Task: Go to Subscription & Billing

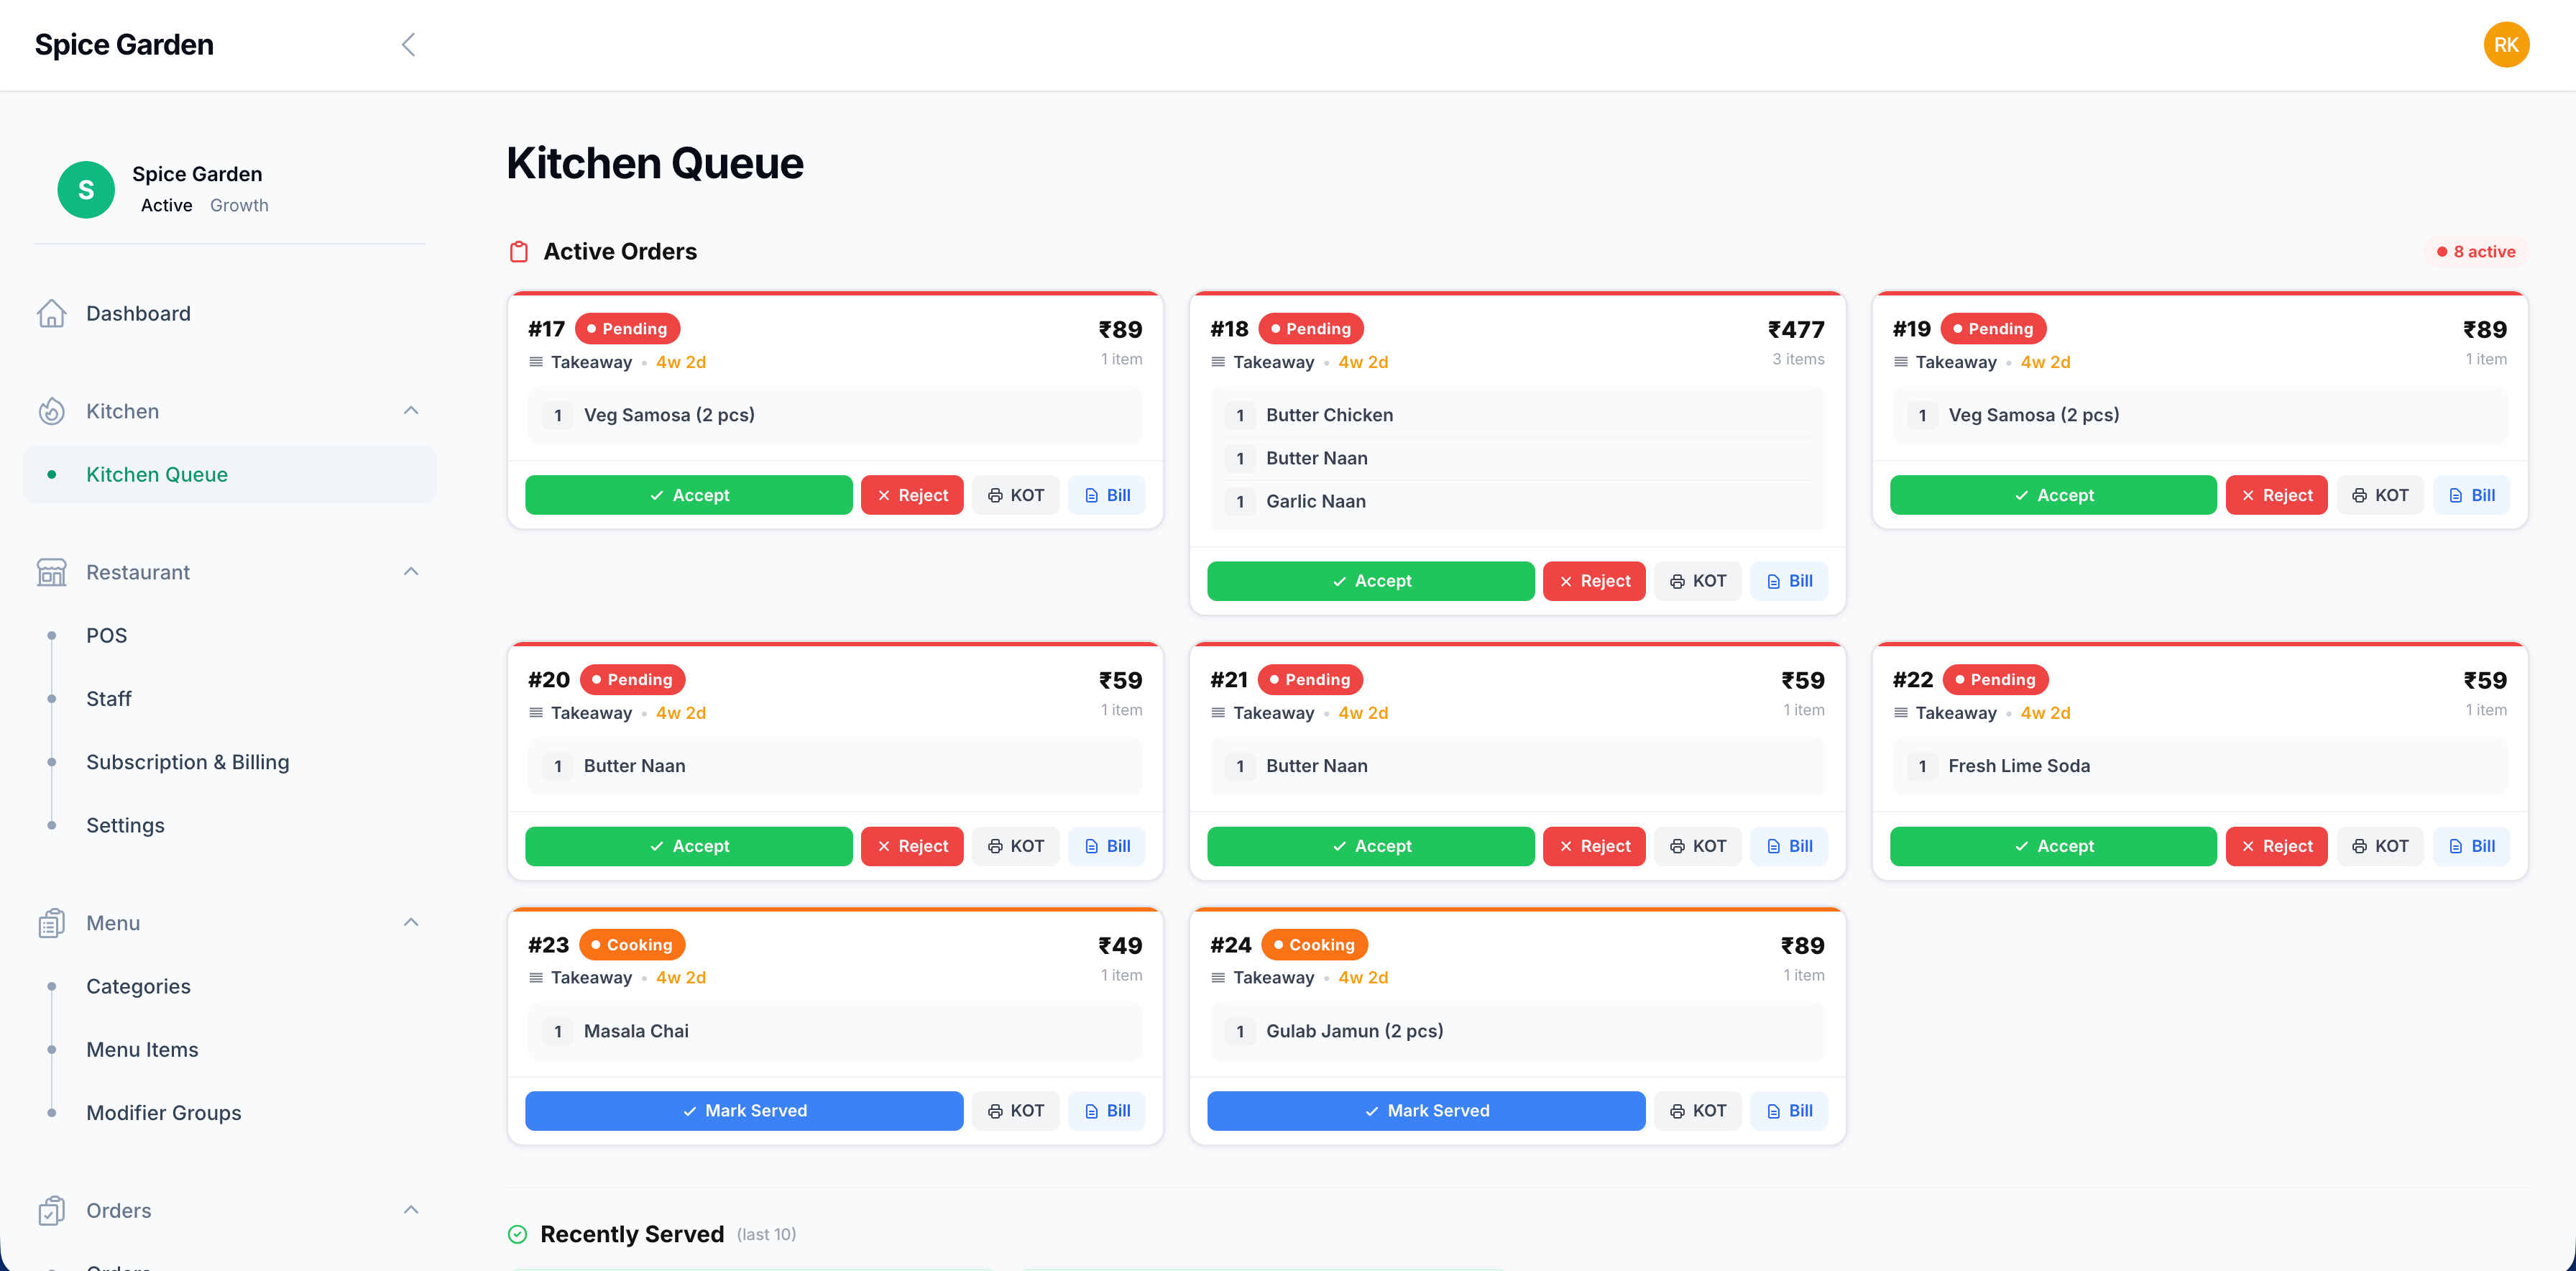Action: (x=187, y=761)
